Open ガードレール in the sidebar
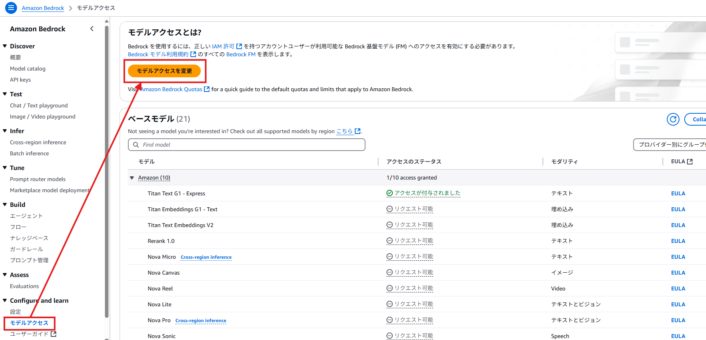This screenshot has width=706, height=340. point(27,249)
